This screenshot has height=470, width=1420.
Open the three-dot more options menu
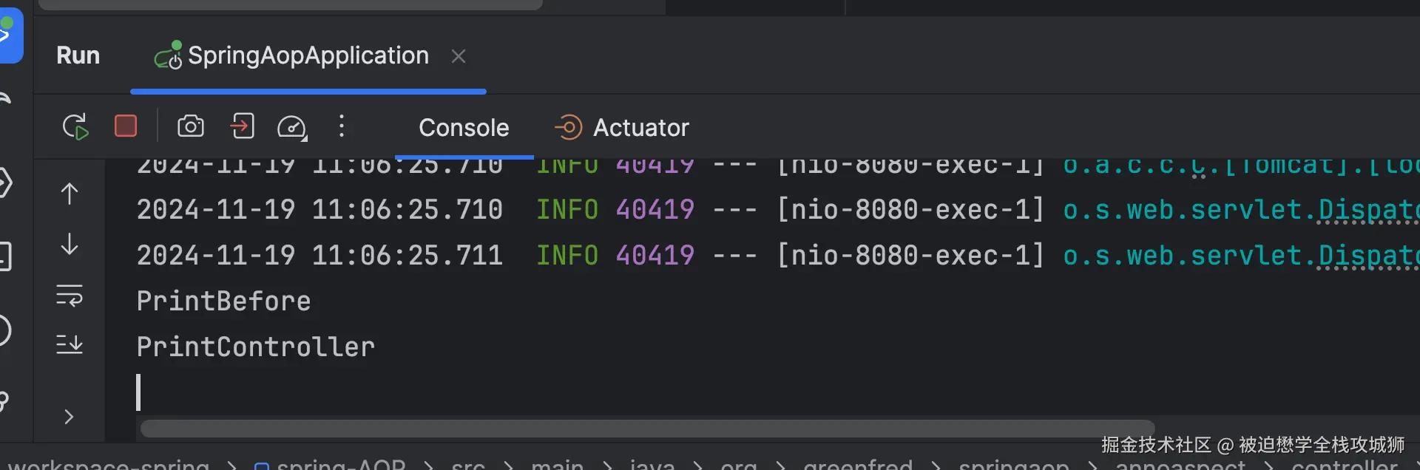tap(341, 126)
